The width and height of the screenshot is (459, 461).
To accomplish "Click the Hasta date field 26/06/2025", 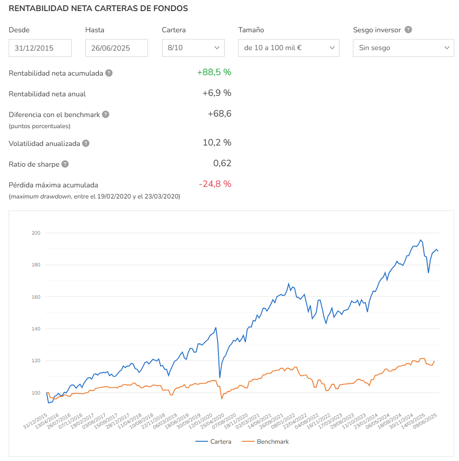I will pos(117,48).
